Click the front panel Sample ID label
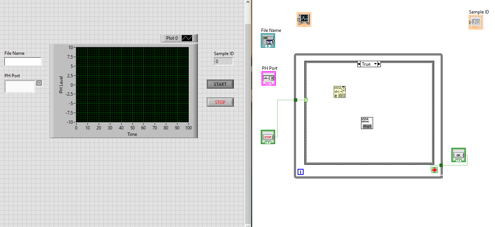 tap(224, 54)
